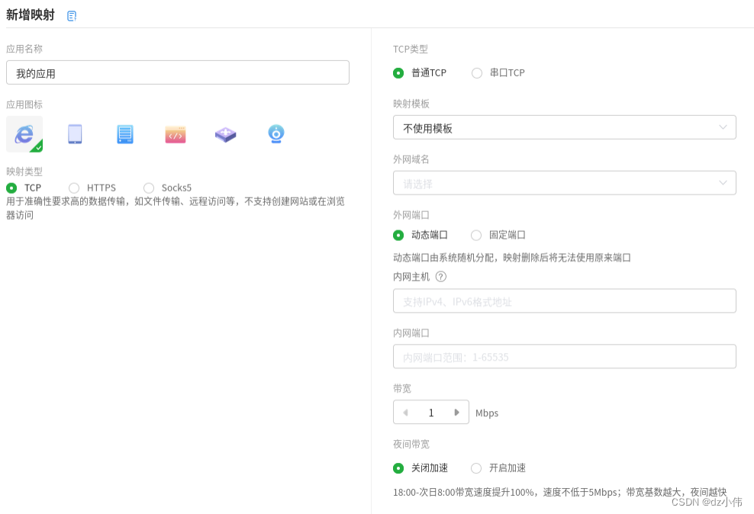
Task: Click the 用于准确性要求高的数据传输 description
Action: [x=176, y=208]
